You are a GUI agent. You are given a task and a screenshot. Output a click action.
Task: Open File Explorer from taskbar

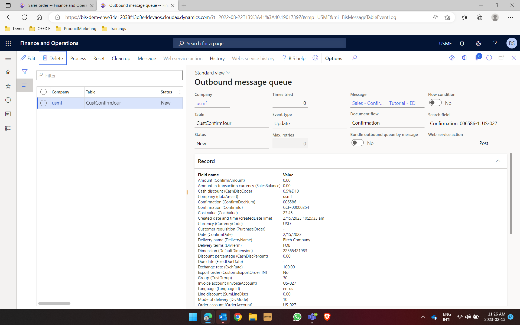(x=252, y=317)
